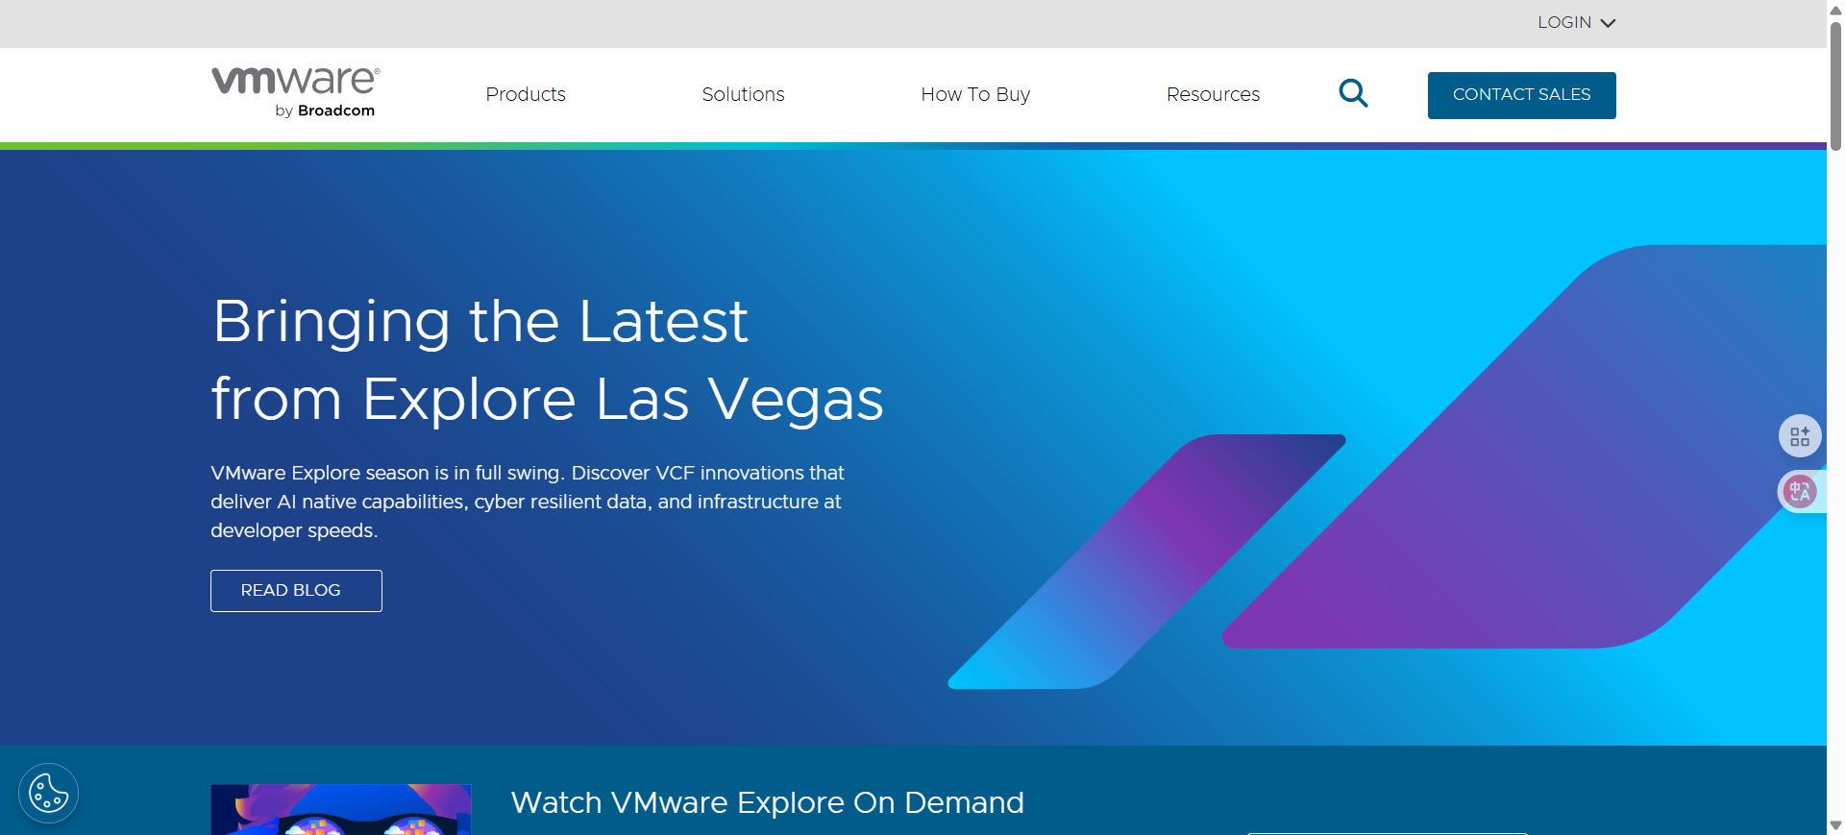This screenshot has height=835, width=1845.
Task: Click the page scrollbar up arrow
Action: point(1835,9)
